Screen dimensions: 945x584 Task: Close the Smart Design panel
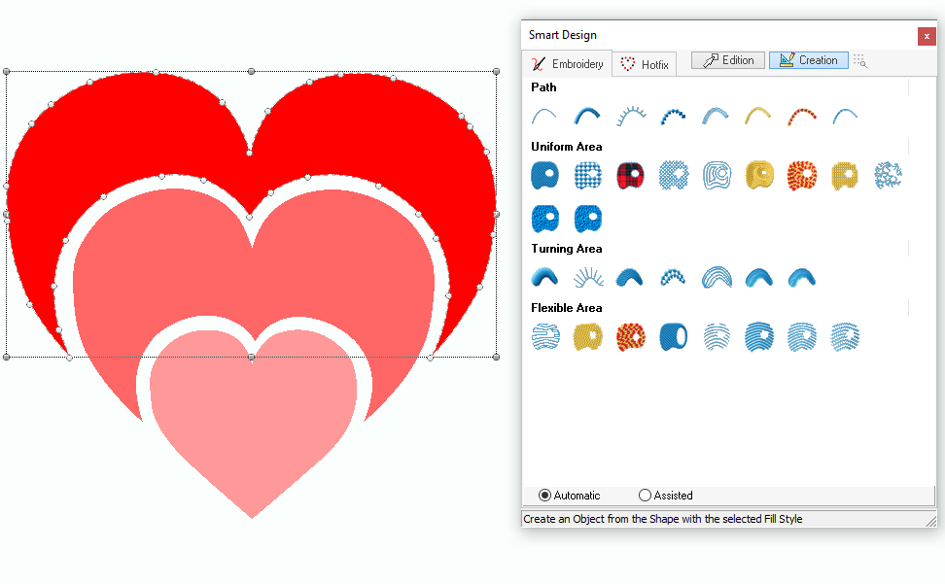927,36
